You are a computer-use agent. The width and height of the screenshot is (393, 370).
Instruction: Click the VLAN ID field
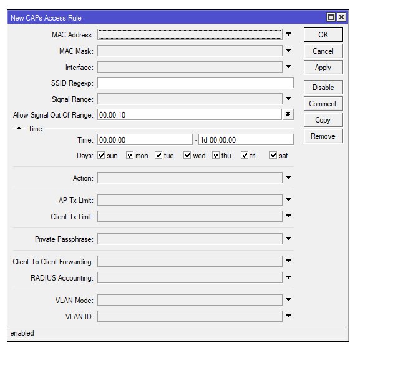190,316
